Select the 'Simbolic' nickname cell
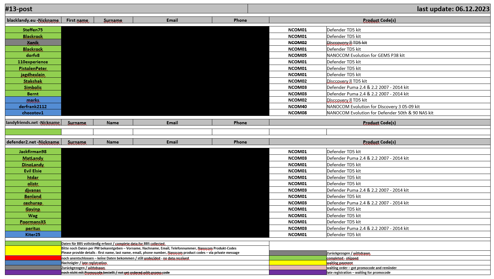Viewport: 494px width, 279px height. pos(33,87)
